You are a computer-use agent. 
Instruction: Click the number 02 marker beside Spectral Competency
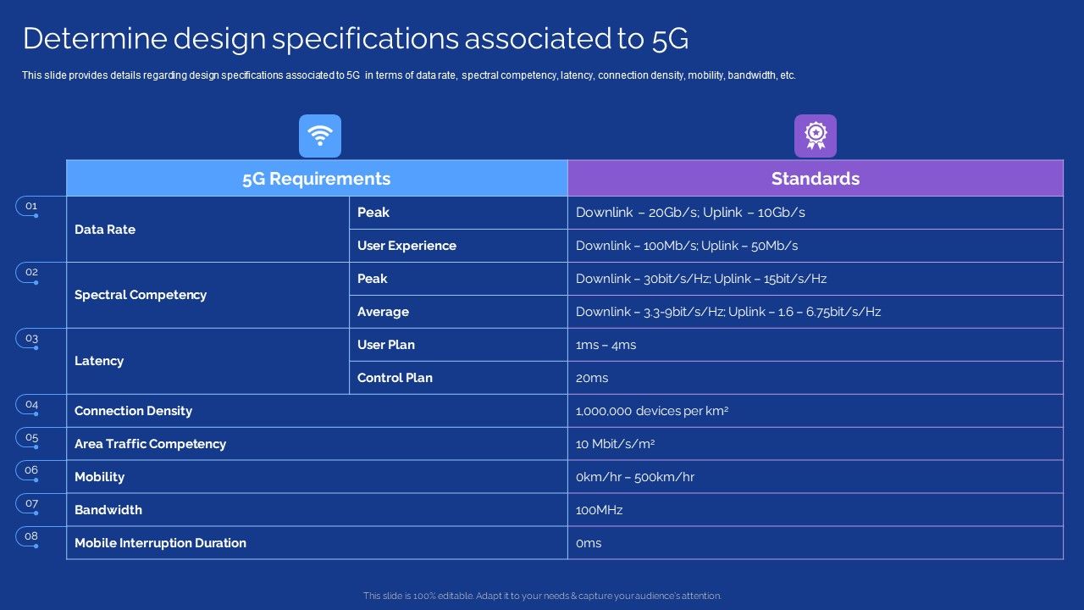(31, 272)
